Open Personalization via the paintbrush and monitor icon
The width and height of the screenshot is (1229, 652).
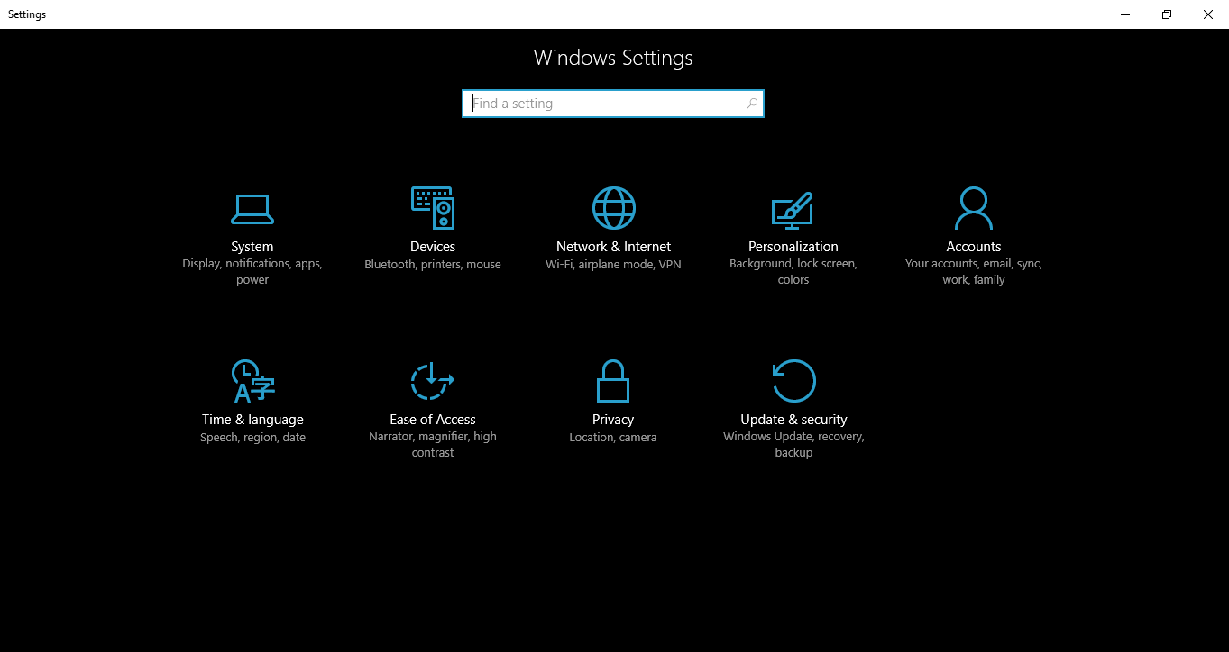point(793,210)
